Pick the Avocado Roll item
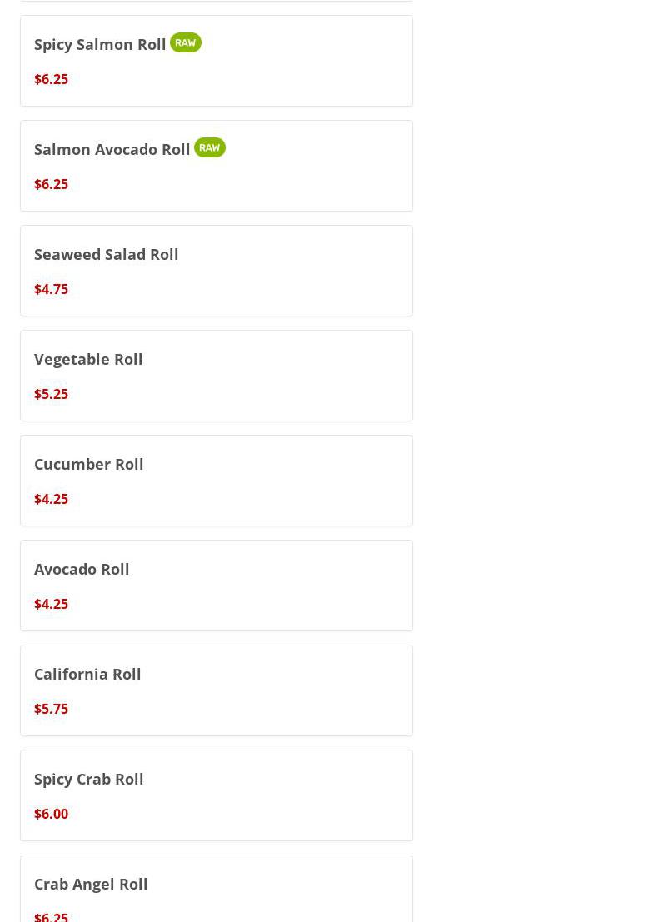 pos(82,569)
